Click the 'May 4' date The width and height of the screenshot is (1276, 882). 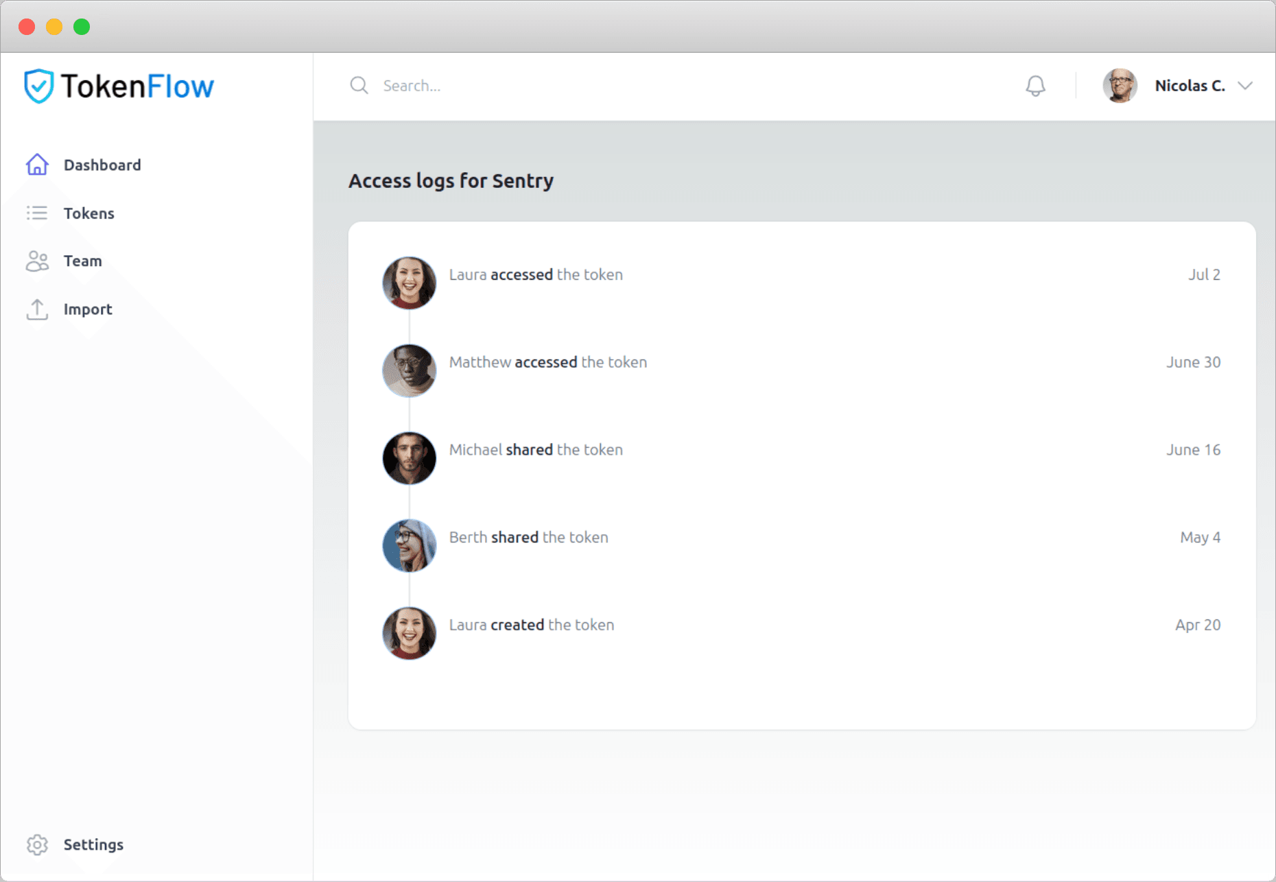pos(1201,537)
